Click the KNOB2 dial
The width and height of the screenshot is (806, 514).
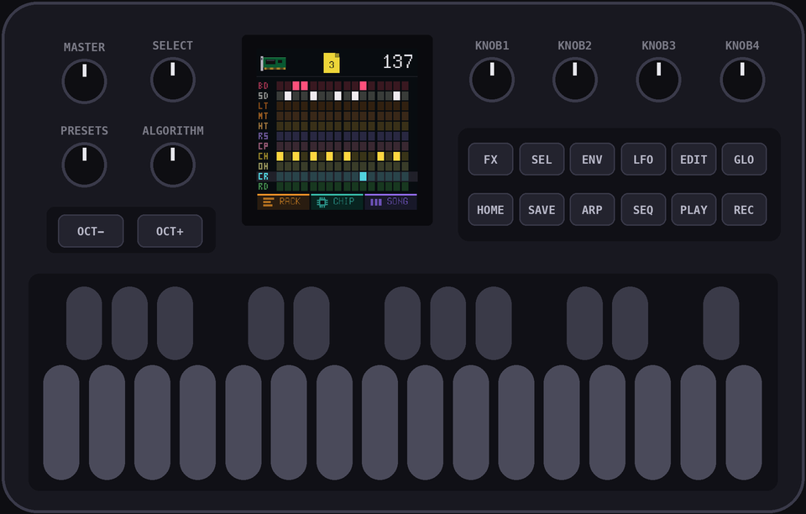(574, 80)
